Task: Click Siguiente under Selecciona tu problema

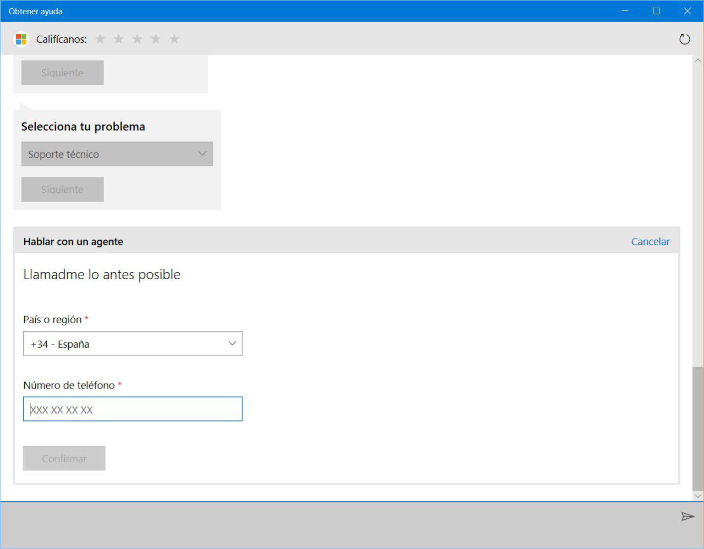Action: [63, 190]
